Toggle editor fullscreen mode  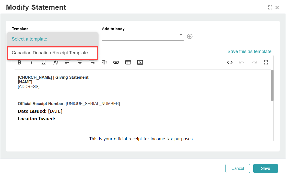266,62
